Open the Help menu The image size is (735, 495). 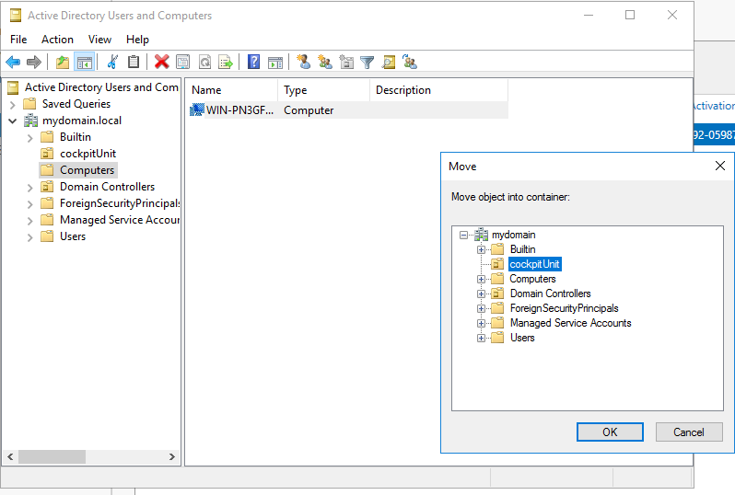tap(137, 40)
